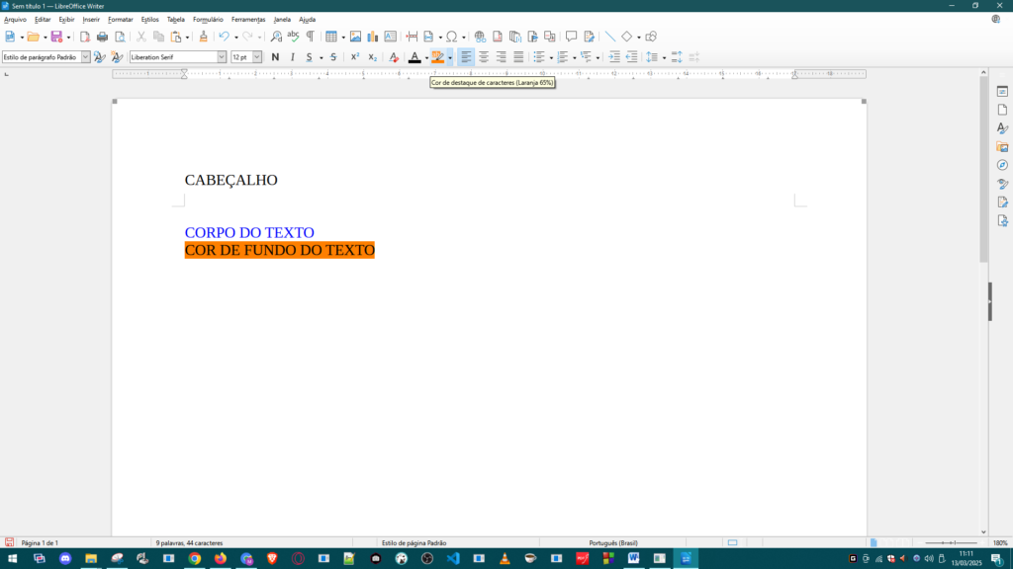Toggle formatting marks (pilcrow)

click(310, 37)
